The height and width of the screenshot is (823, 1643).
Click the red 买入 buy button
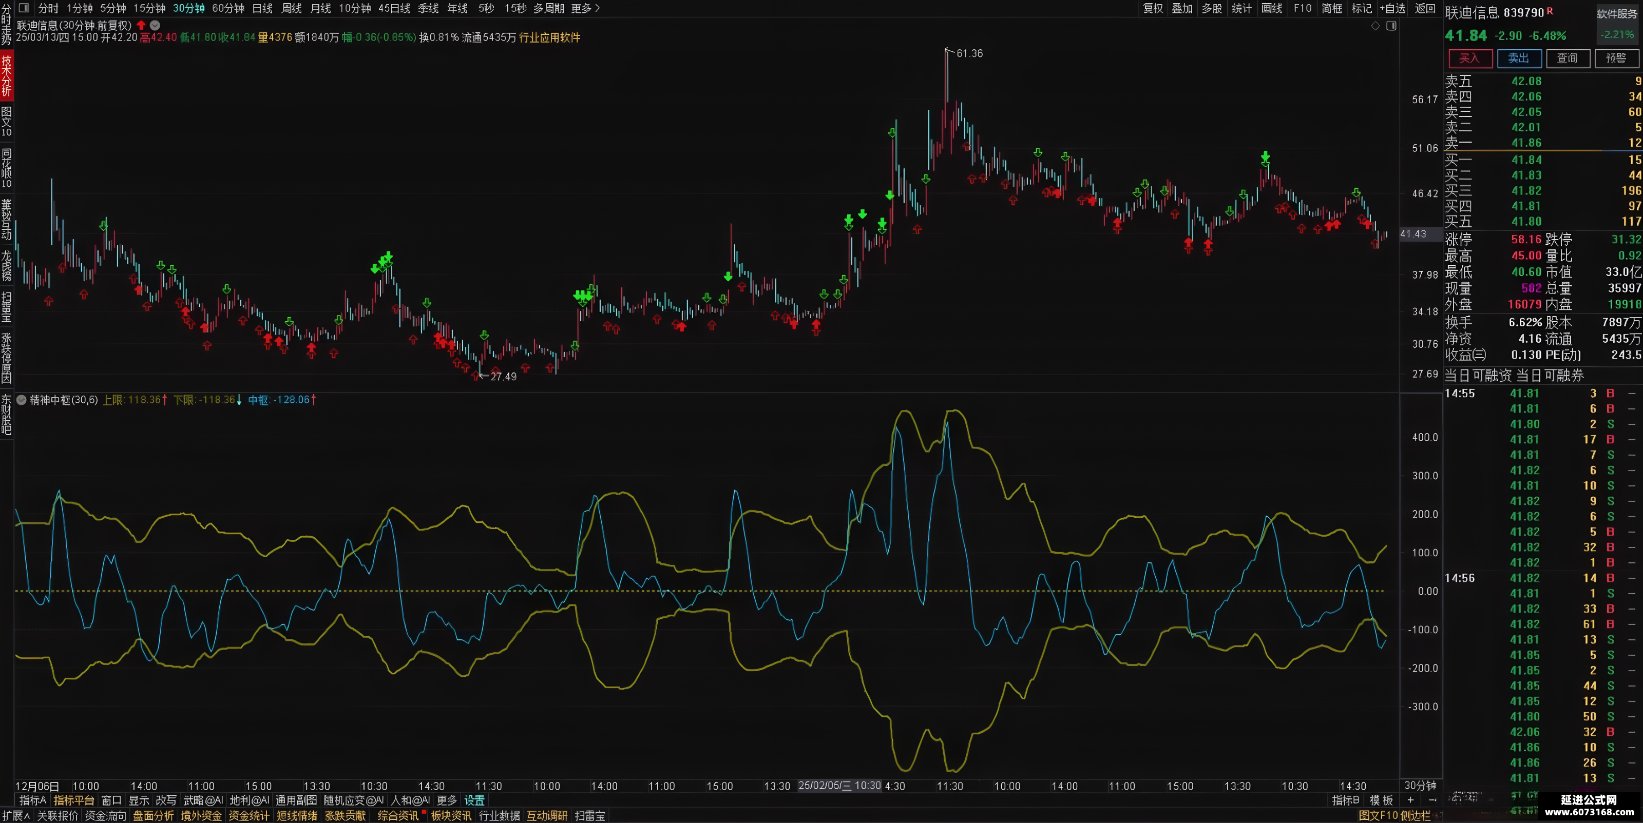1469,58
